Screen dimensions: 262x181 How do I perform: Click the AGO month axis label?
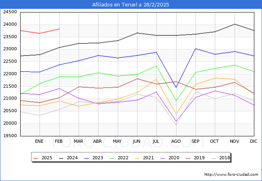pyautogui.click(x=176, y=141)
